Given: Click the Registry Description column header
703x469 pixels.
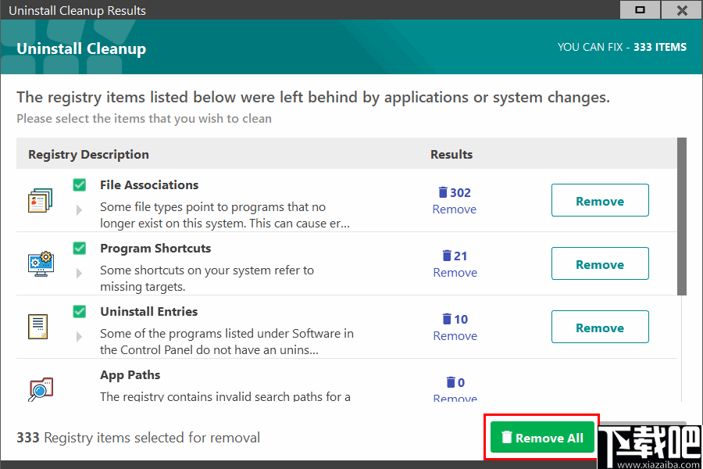Looking at the screenshot, I should click(88, 154).
